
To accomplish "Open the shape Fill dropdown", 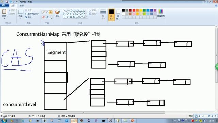I will tap(93, 14).
